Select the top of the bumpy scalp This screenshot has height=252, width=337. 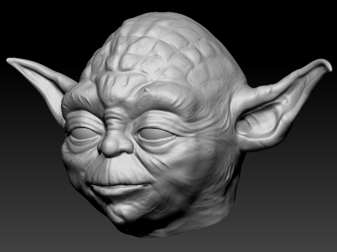click(164, 25)
